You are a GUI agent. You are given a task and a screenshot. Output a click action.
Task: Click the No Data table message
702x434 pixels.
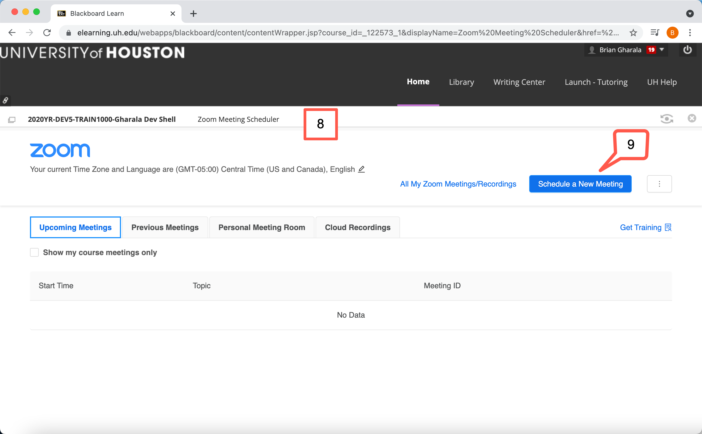point(351,315)
